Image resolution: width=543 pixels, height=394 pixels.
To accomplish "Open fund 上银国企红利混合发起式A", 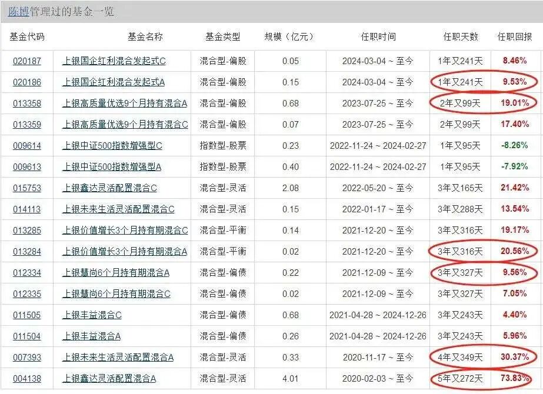I will coord(114,82).
